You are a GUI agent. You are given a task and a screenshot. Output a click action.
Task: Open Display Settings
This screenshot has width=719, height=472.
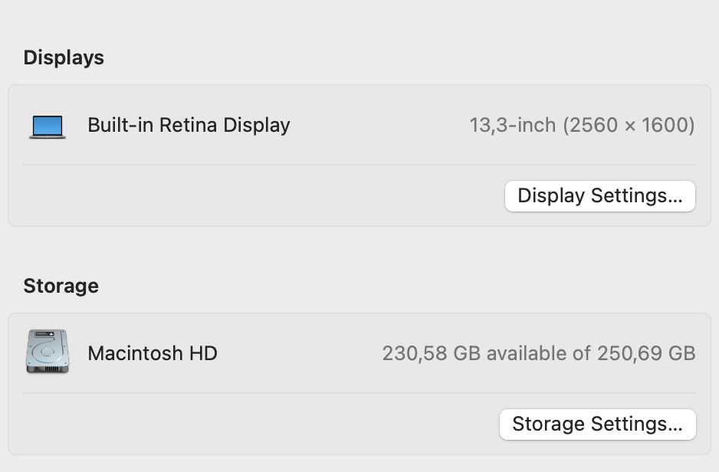599,195
